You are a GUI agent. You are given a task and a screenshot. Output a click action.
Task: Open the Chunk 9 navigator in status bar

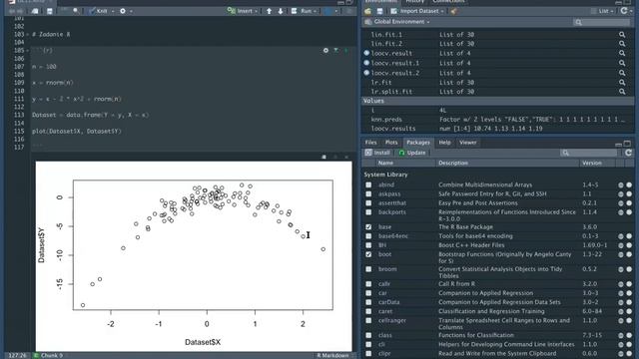(x=48, y=355)
